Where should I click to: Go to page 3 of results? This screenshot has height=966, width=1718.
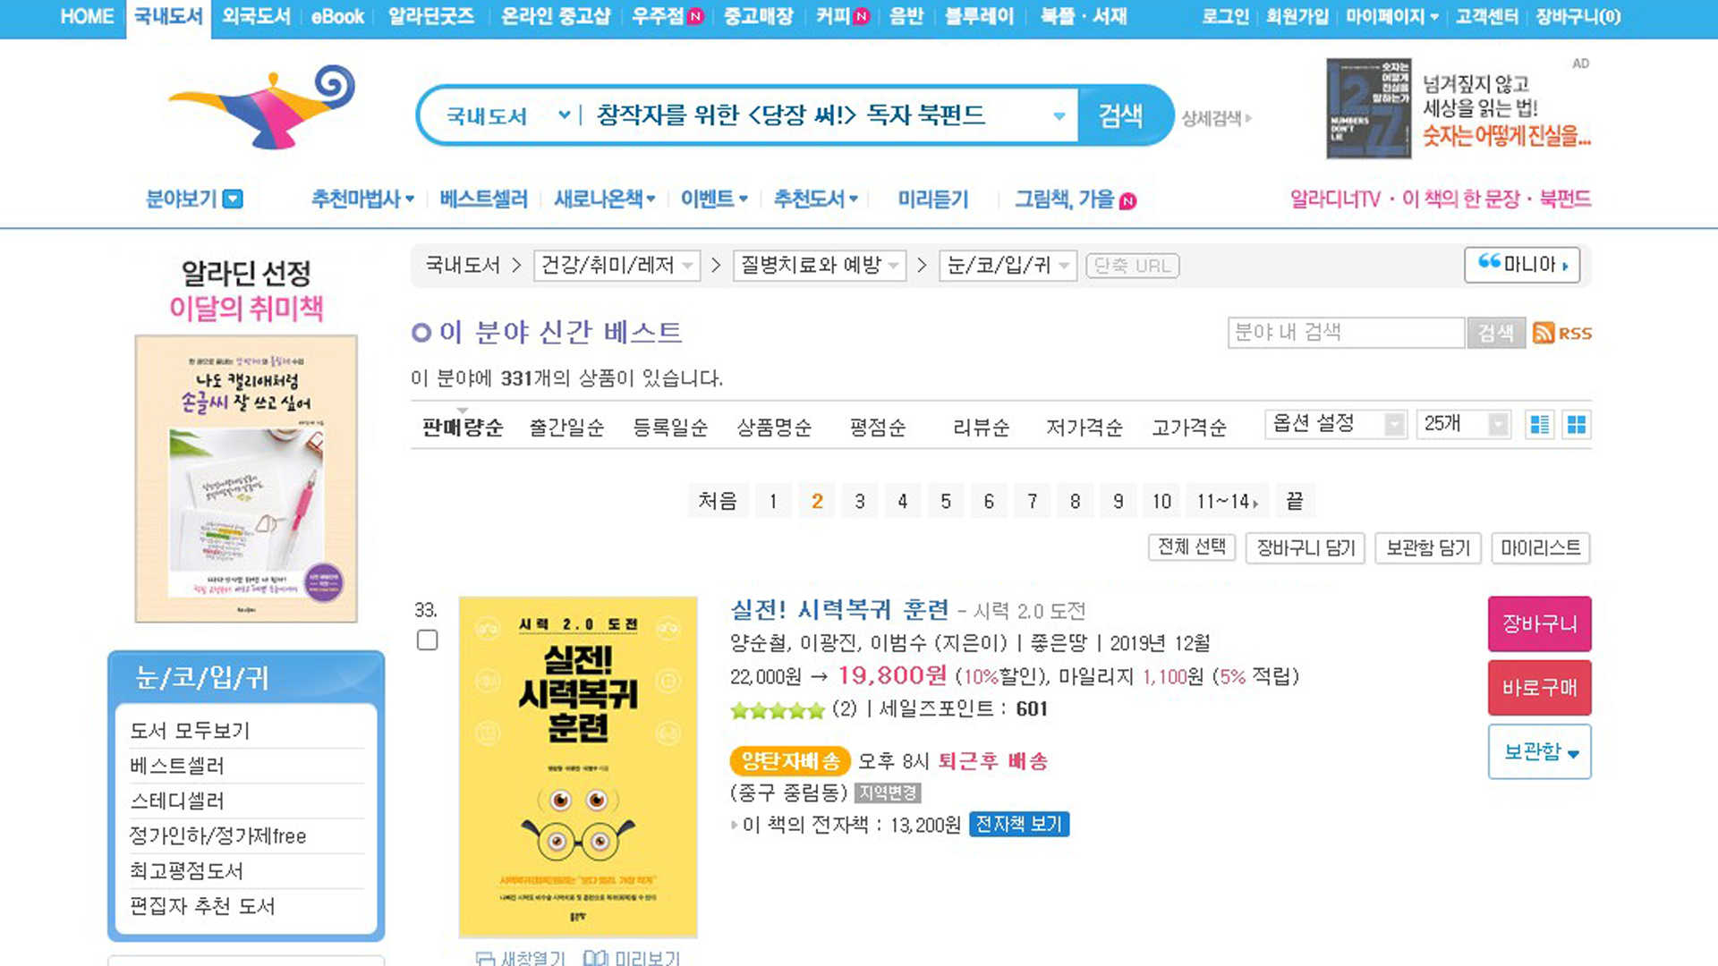coord(860,501)
